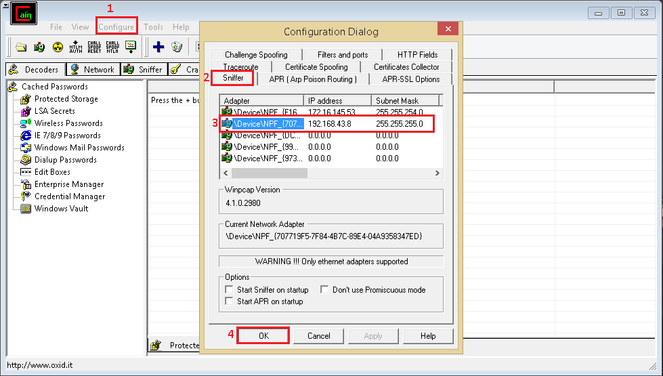This screenshot has height=376, width=663.
Task: Open the File menu
Action: [x=56, y=27]
